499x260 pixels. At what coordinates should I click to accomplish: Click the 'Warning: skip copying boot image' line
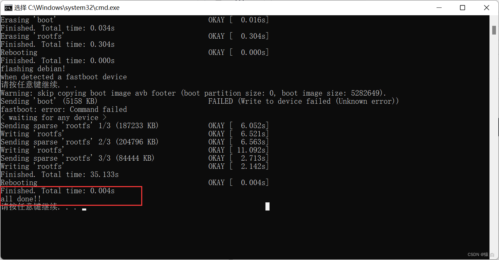pyautogui.click(x=193, y=93)
